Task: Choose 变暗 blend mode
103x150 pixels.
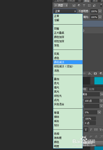Action: pyautogui.click(x=68, y=29)
